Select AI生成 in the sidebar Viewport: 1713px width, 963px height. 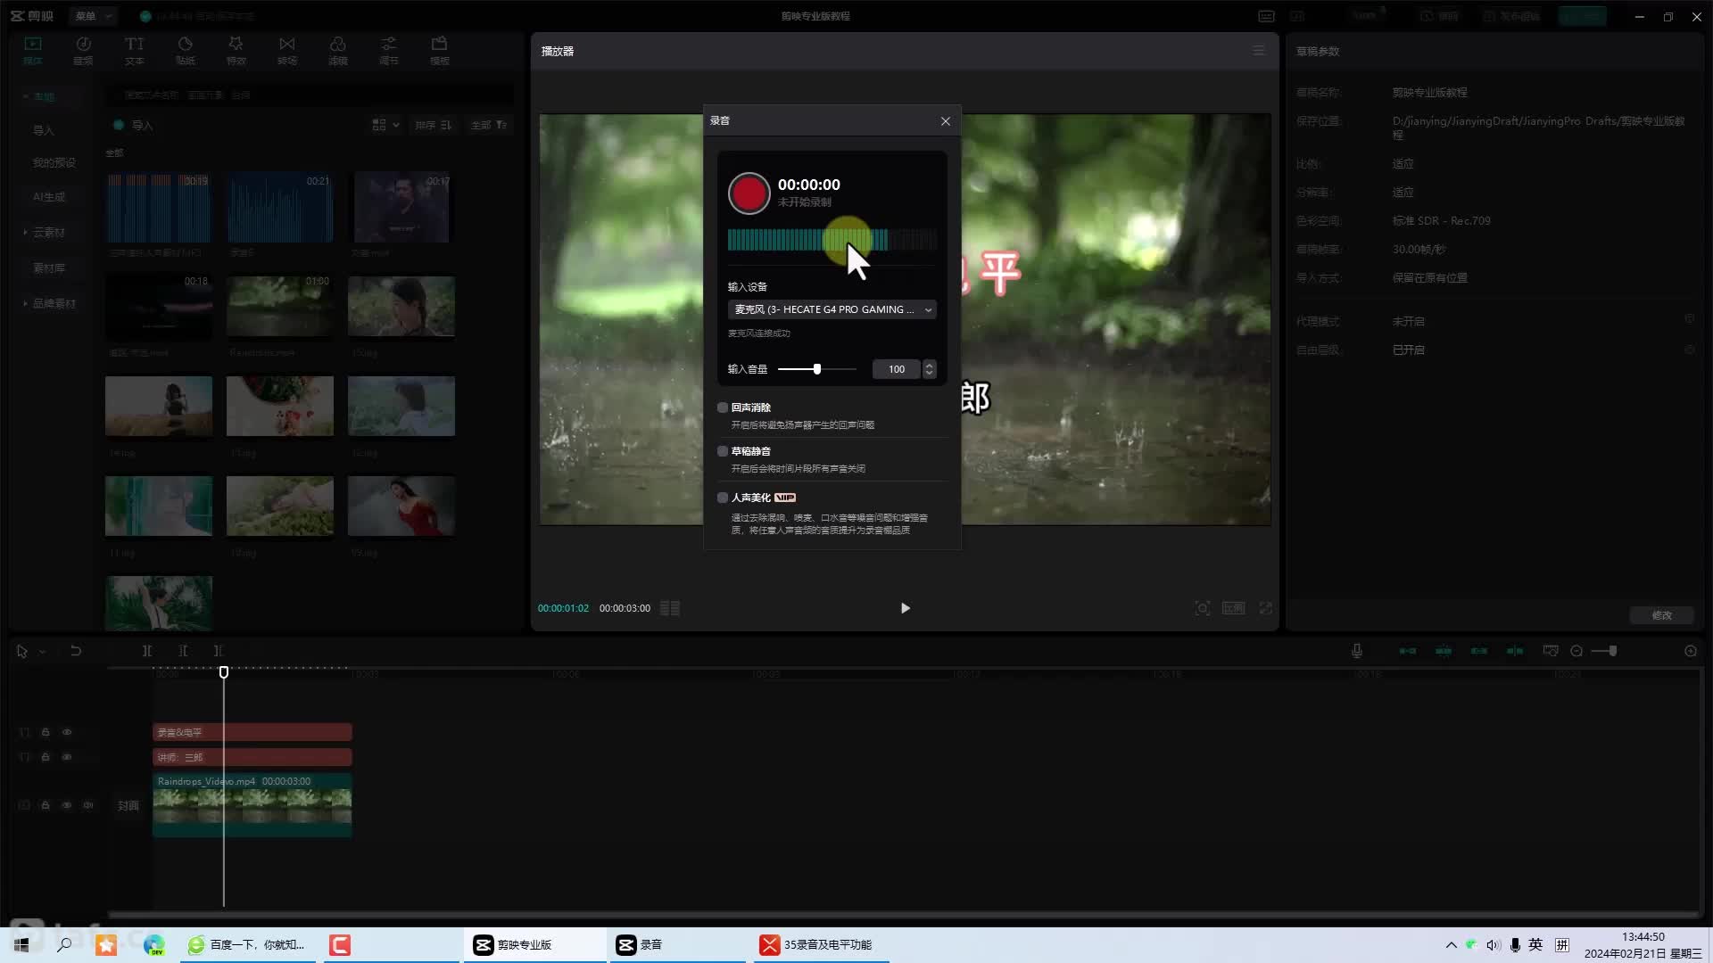click(x=49, y=197)
